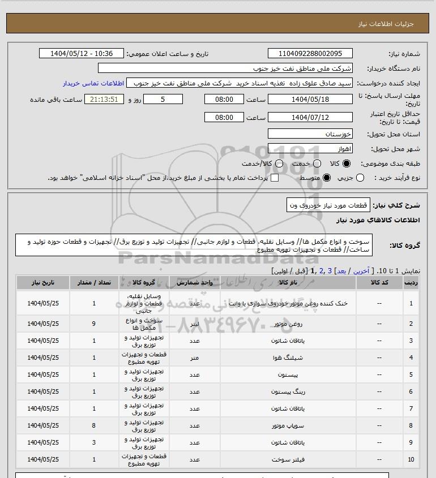Click item name سوپاپ موتور
Viewport: 436px width, 478px height.
288,425
